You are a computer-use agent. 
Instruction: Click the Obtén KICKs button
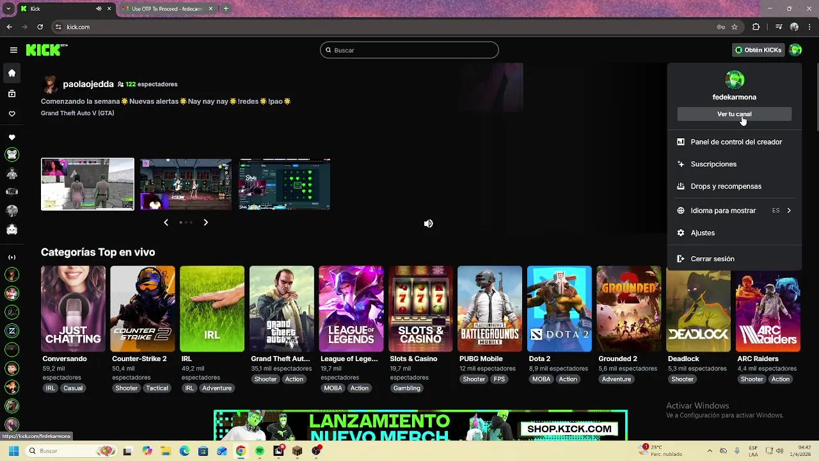coord(758,50)
